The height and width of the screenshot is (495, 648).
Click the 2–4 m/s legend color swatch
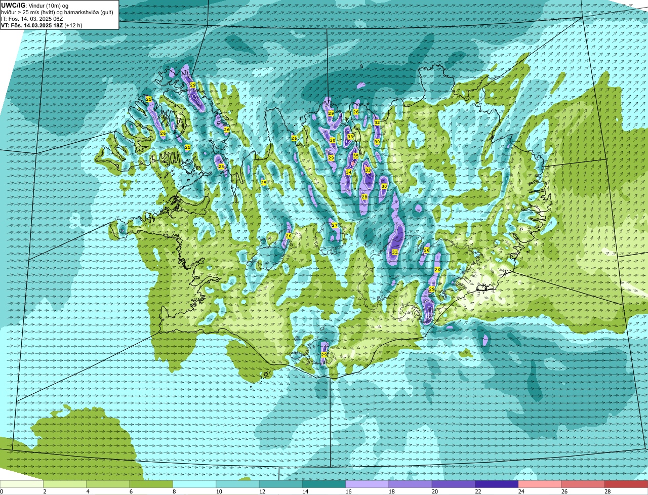click(65, 484)
